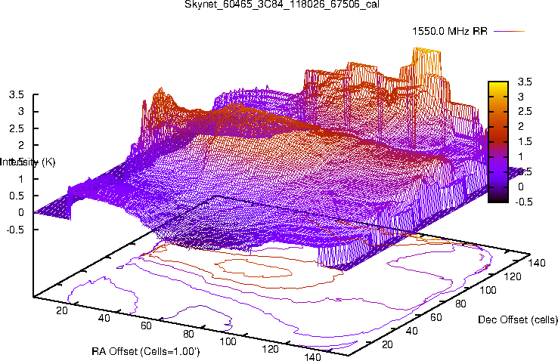
Task: Click tick 0.5 on the Intensity axis
Action: click(x=17, y=196)
